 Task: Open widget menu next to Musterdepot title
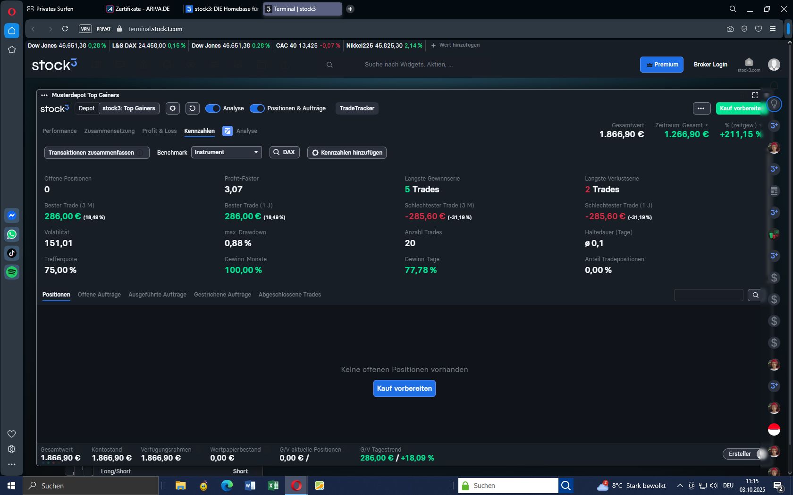(44, 95)
